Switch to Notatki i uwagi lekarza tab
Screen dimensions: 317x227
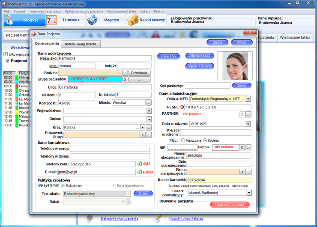pos(81,44)
